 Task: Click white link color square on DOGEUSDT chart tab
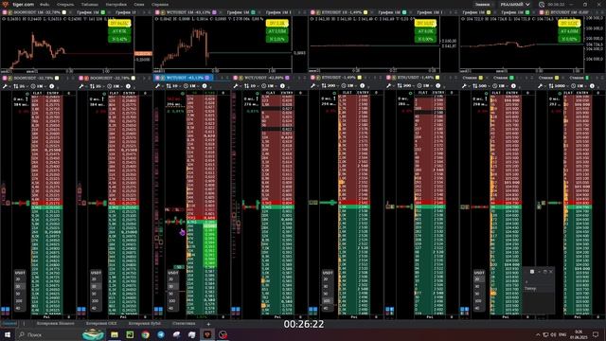tap(64, 12)
